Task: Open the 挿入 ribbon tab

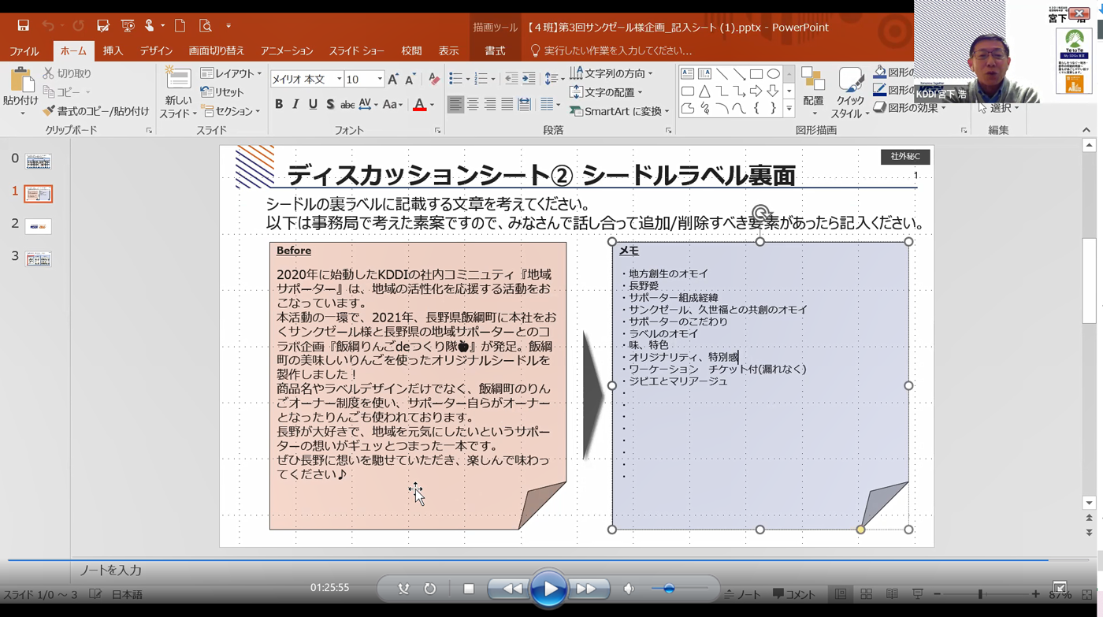Action: (x=113, y=50)
